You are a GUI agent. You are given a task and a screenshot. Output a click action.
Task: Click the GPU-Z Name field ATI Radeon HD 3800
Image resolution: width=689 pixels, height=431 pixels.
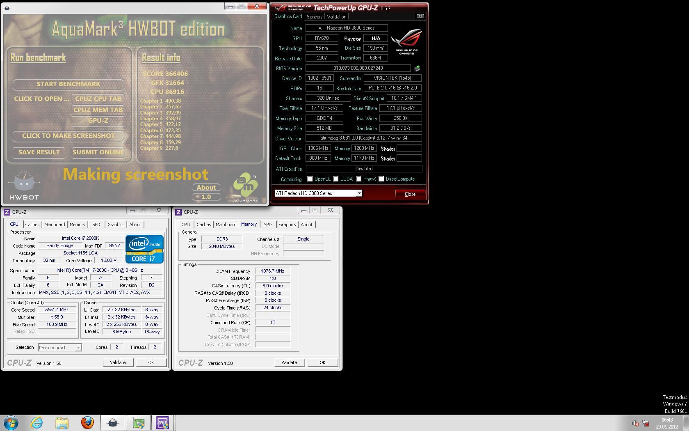coord(347,28)
